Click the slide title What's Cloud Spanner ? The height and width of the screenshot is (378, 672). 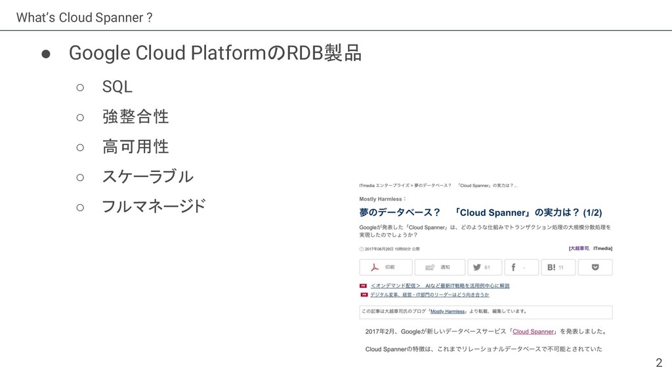click(85, 18)
